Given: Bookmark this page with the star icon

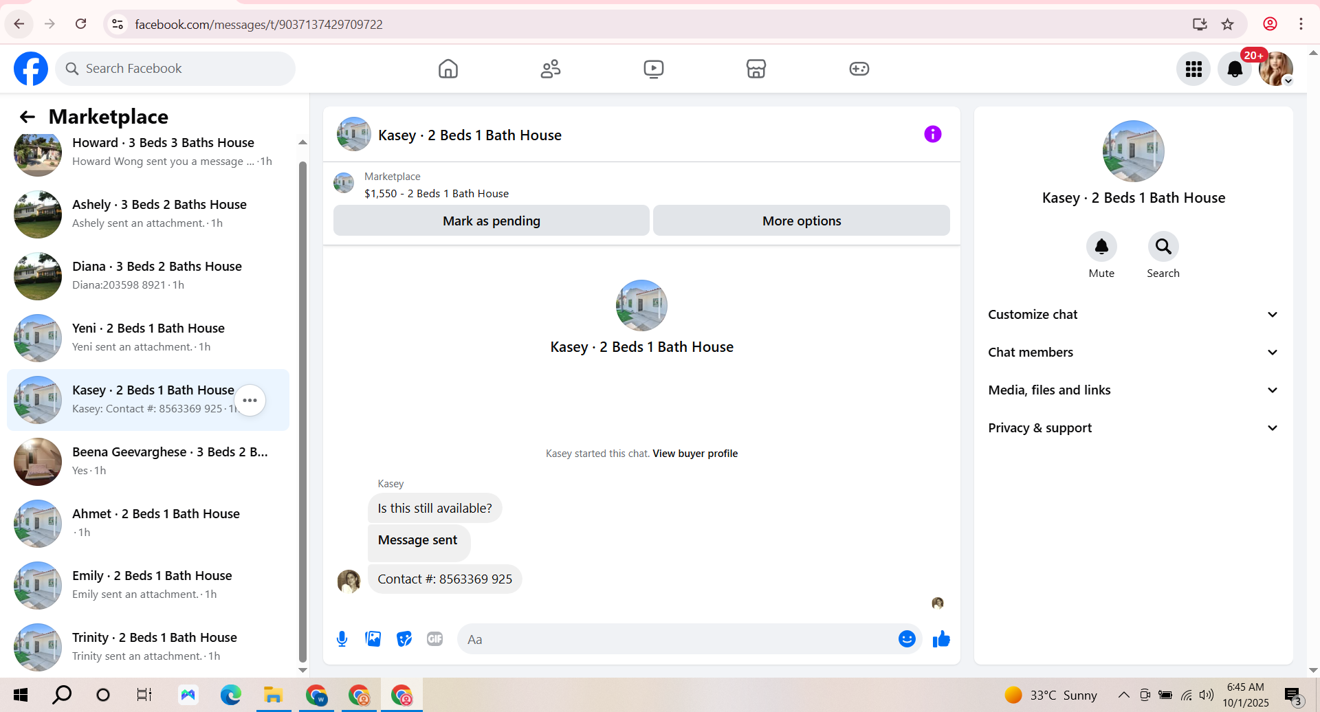Looking at the screenshot, I should pyautogui.click(x=1228, y=24).
